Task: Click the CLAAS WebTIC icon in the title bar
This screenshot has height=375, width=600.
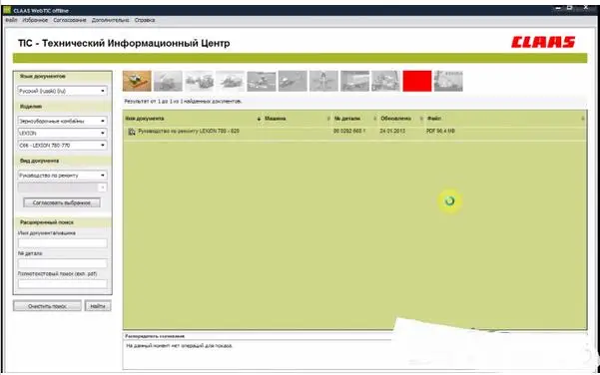Action: (7, 10)
